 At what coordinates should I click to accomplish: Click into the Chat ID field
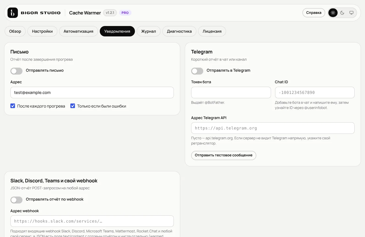click(x=315, y=92)
